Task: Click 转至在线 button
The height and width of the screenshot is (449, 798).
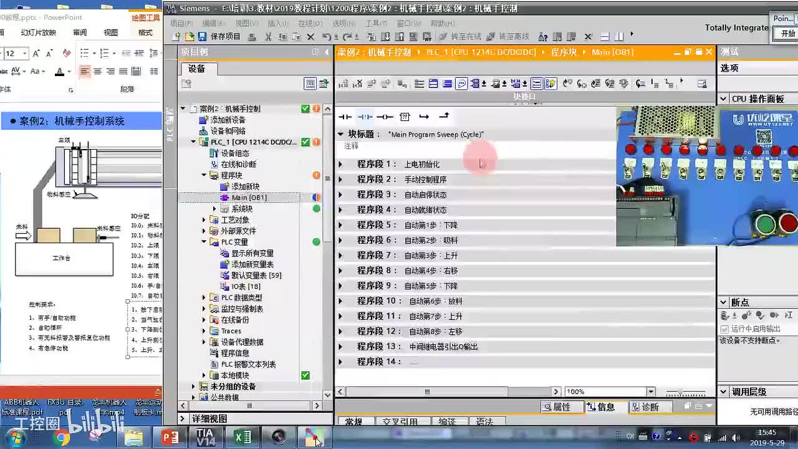Action: click(x=459, y=37)
